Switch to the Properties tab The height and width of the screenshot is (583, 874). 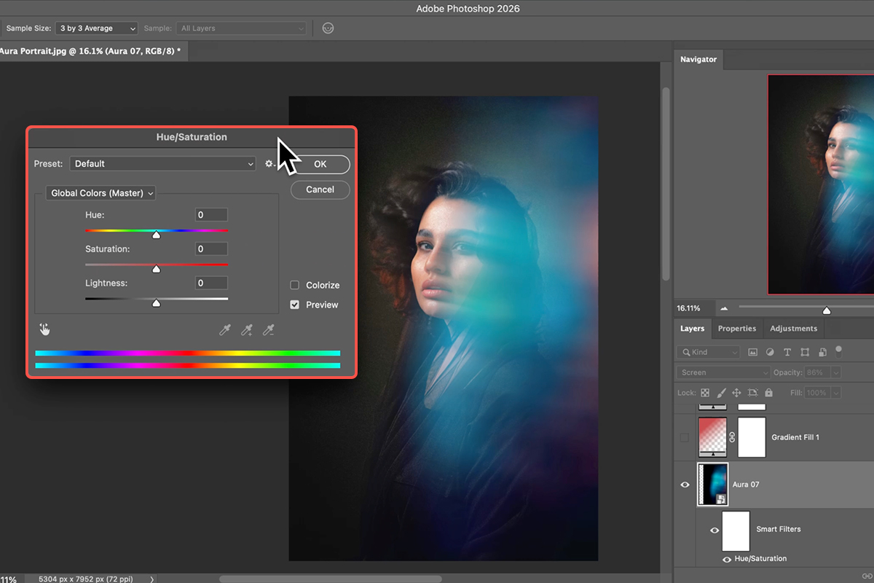(x=736, y=329)
